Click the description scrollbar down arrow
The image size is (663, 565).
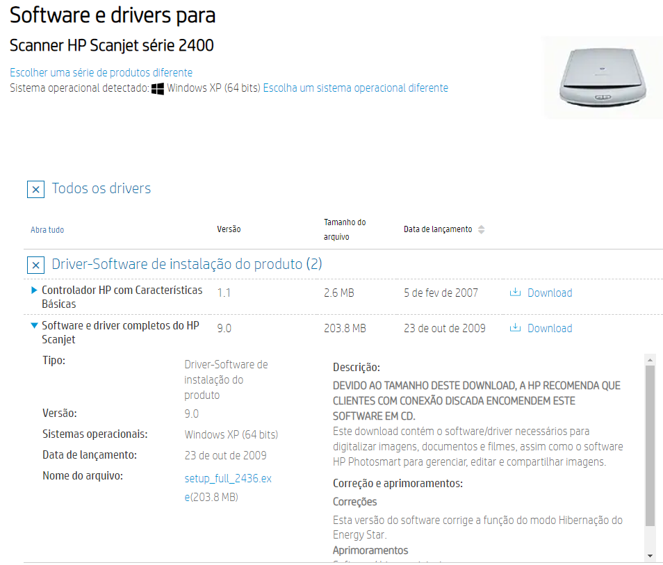tap(650, 556)
